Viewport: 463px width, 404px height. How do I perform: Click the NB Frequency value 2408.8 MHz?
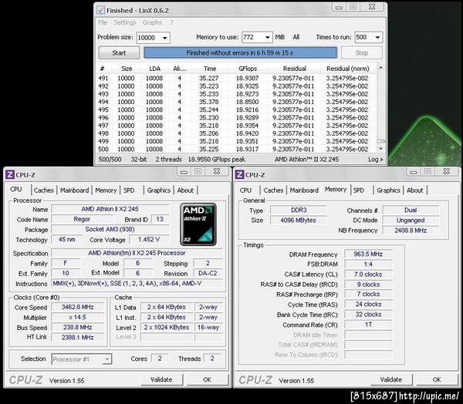click(x=411, y=231)
